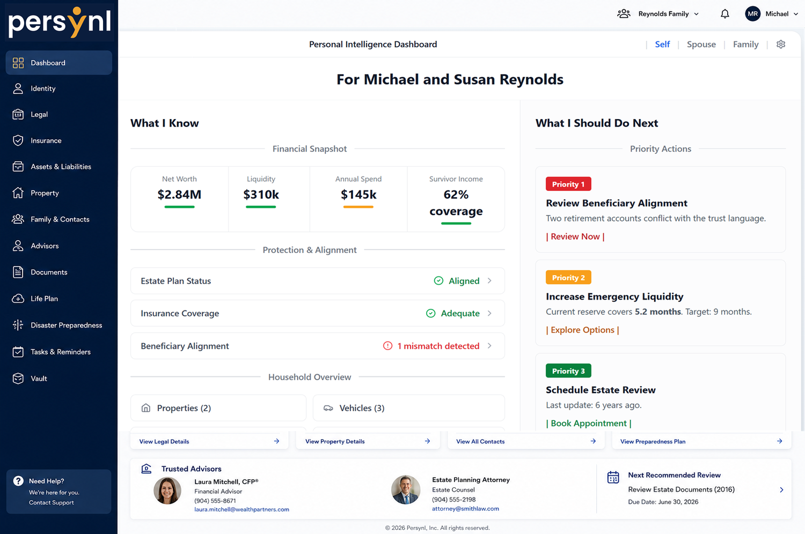
Task: Expand the Estate Plan Status row chevron
Action: 489,281
